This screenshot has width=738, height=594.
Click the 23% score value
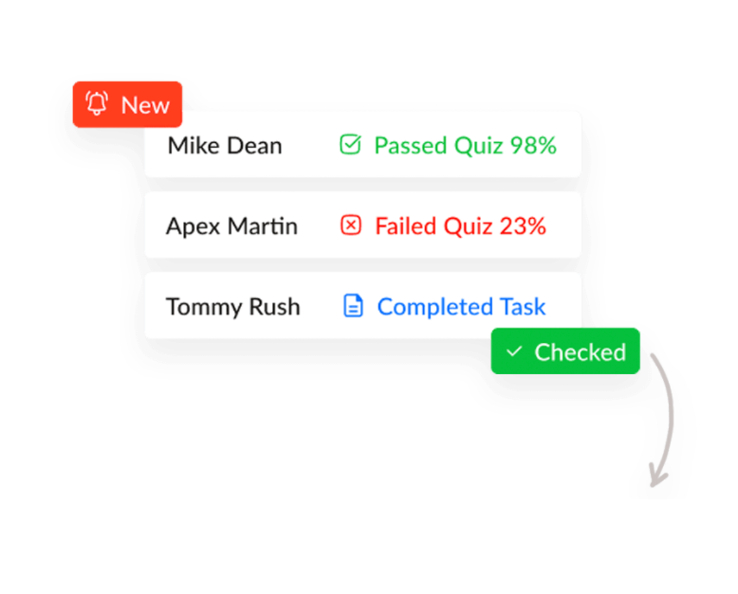pyautogui.click(x=523, y=225)
